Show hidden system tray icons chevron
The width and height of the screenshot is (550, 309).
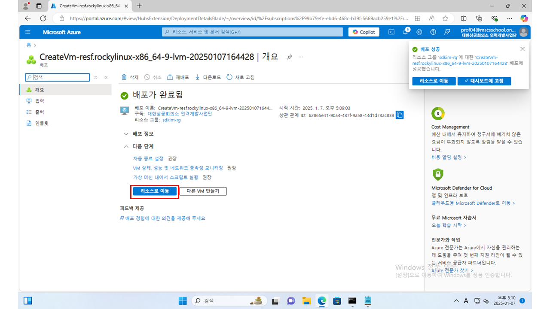pyautogui.click(x=457, y=301)
